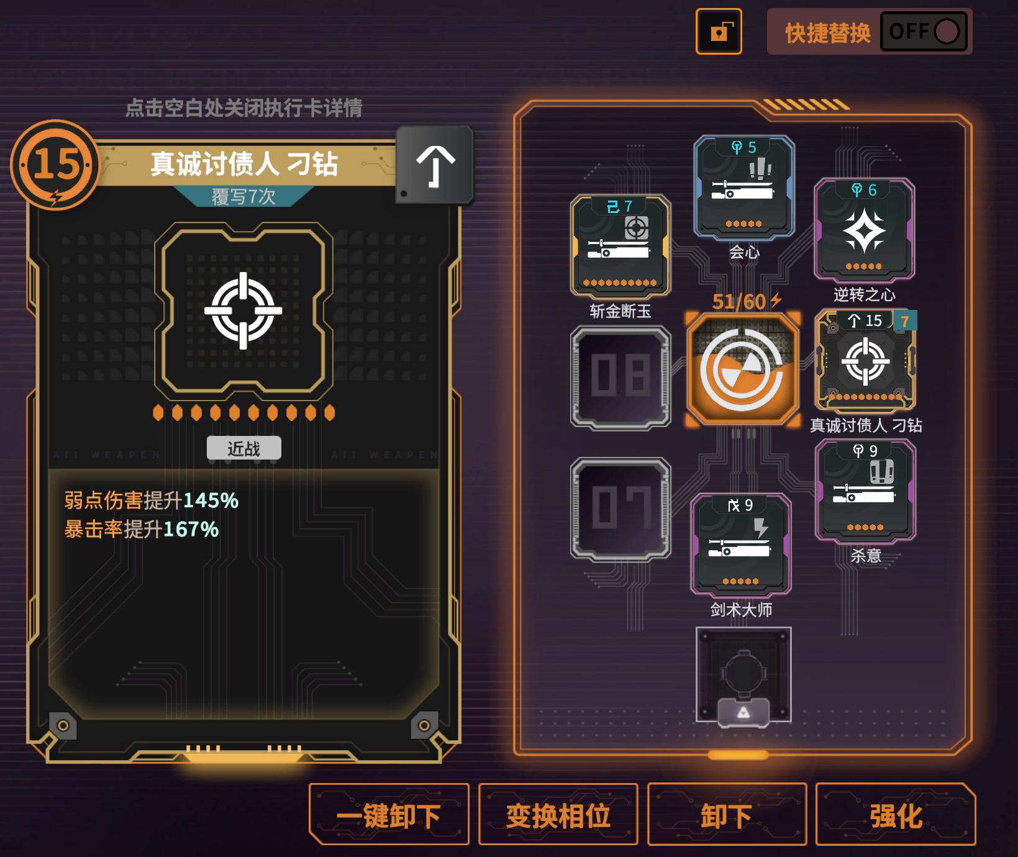
Task: Click the 近战 tag on card
Action: (243, 448)
